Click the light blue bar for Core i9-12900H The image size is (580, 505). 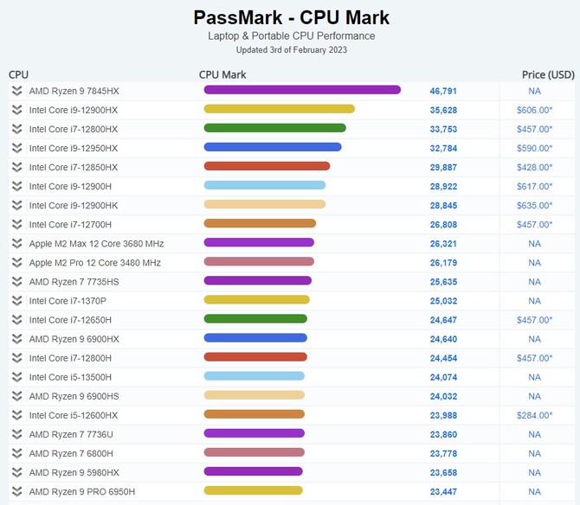click(265, 185)
